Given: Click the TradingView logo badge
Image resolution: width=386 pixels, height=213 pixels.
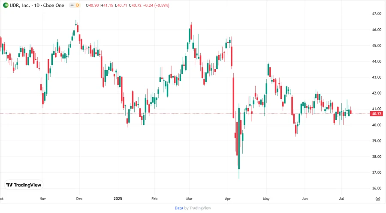Looking at the screenshot, I should [24, 185].
